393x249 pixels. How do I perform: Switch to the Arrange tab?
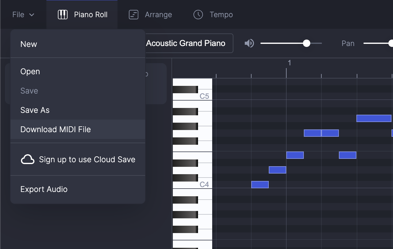pos(158,14)
